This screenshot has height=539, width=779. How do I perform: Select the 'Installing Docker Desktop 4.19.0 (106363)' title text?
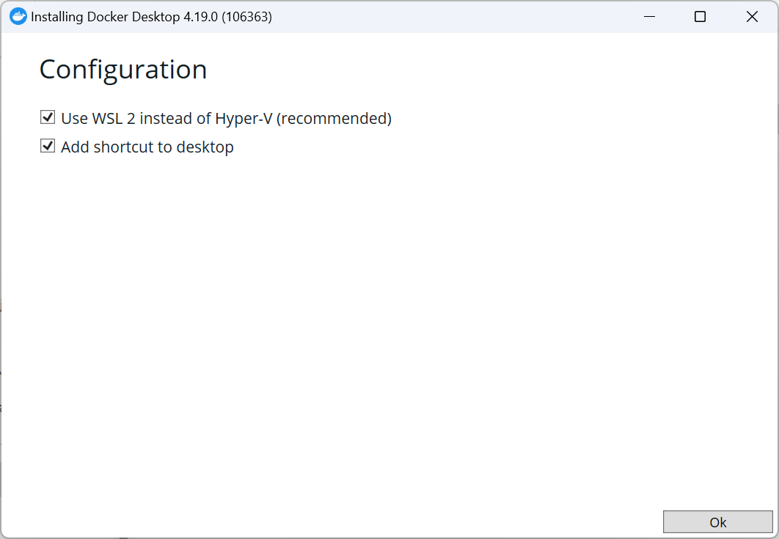[x=152, y=17]
